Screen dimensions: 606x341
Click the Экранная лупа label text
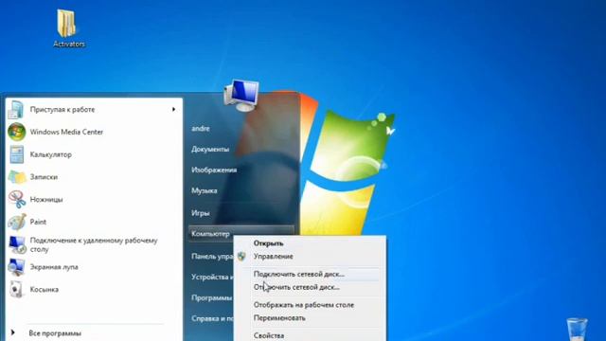tap(54, 267)
